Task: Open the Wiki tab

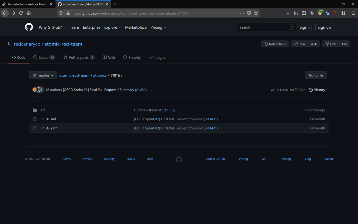Action: click(x=109, y=57)
